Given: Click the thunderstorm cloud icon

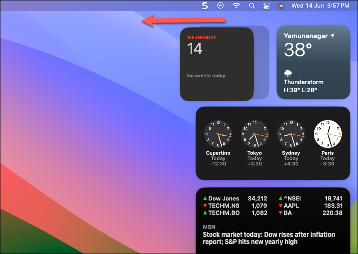Looking at the screenshot, I should (288, 73).
